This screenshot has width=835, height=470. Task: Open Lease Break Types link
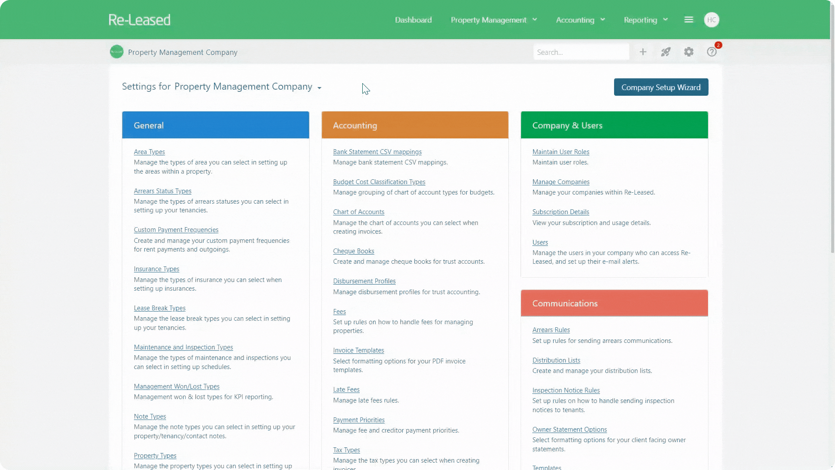tap(159, 308)
